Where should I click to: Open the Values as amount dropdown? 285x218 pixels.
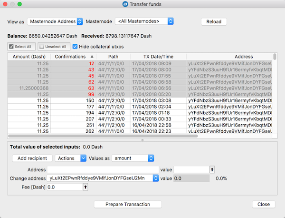(x=133, y=158)
